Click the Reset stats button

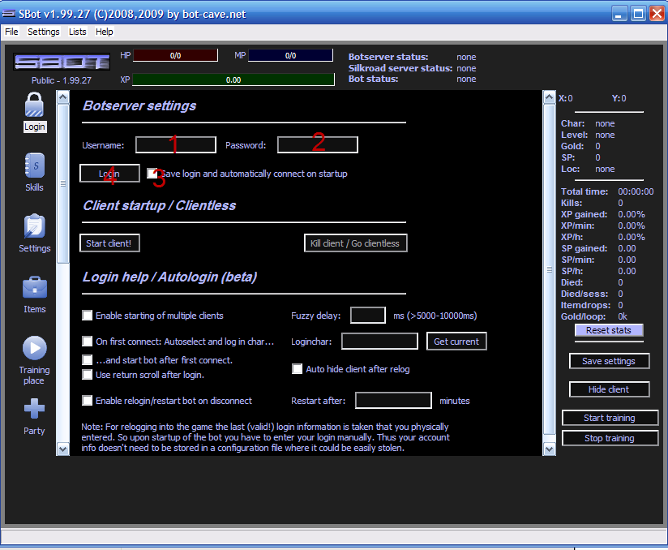click(609, 330)
